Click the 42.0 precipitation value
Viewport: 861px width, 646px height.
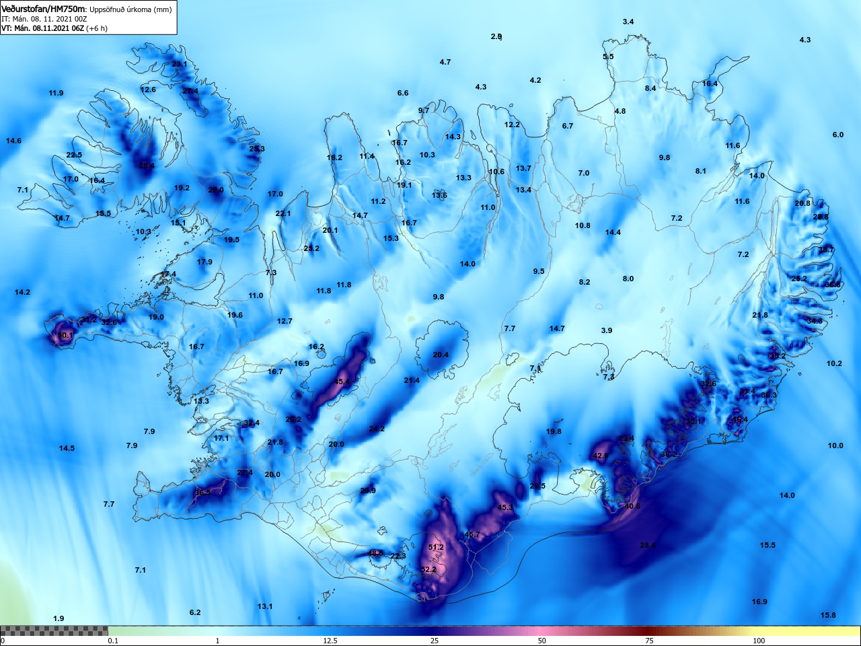pos(600,456)
